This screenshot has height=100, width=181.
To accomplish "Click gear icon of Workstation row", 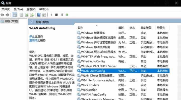I will pos(79,90).
